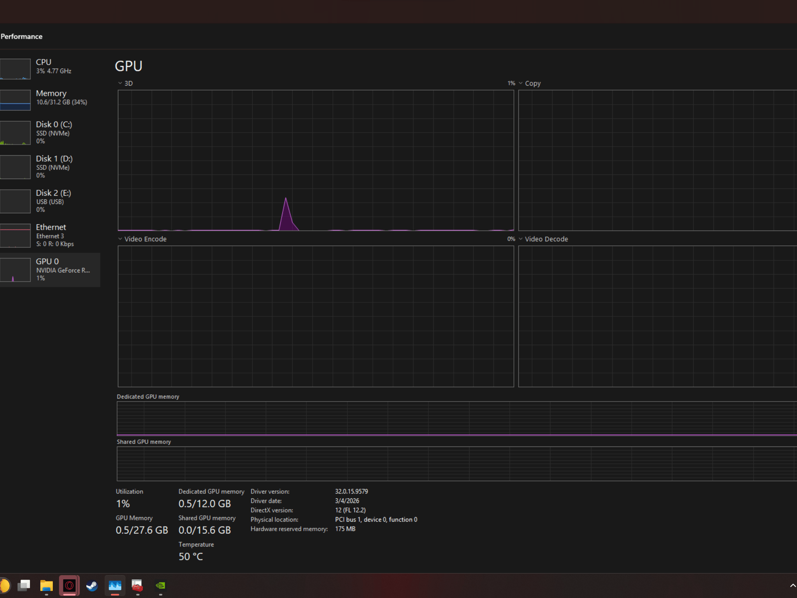Click the Copy engine graph
Image resolution: width=797 pixels, height=598 pixels.
(658, 160)
